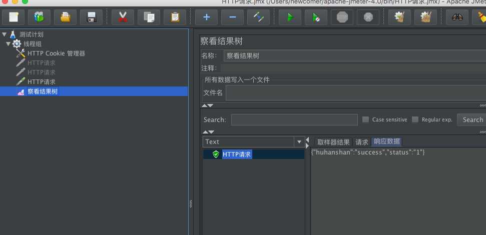486x235 pixels.
Task: Click split-pane down arrow above Text dropdown
Action: coord(210,132)
